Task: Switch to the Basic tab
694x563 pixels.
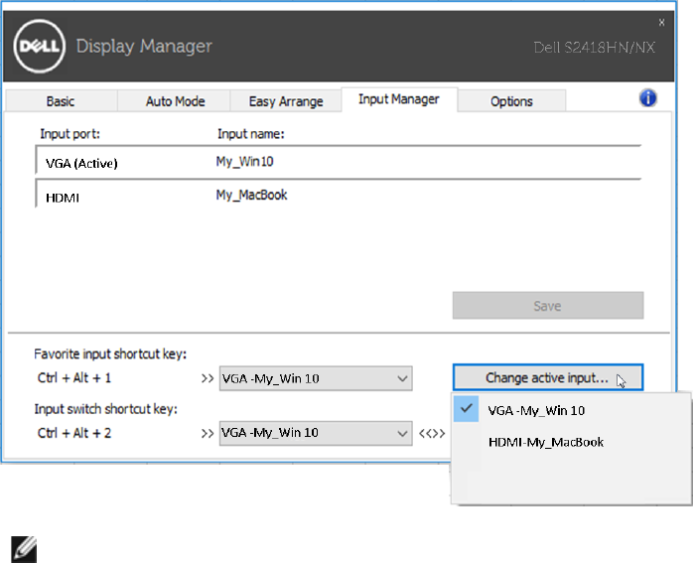Action: (x=61, y=101)
